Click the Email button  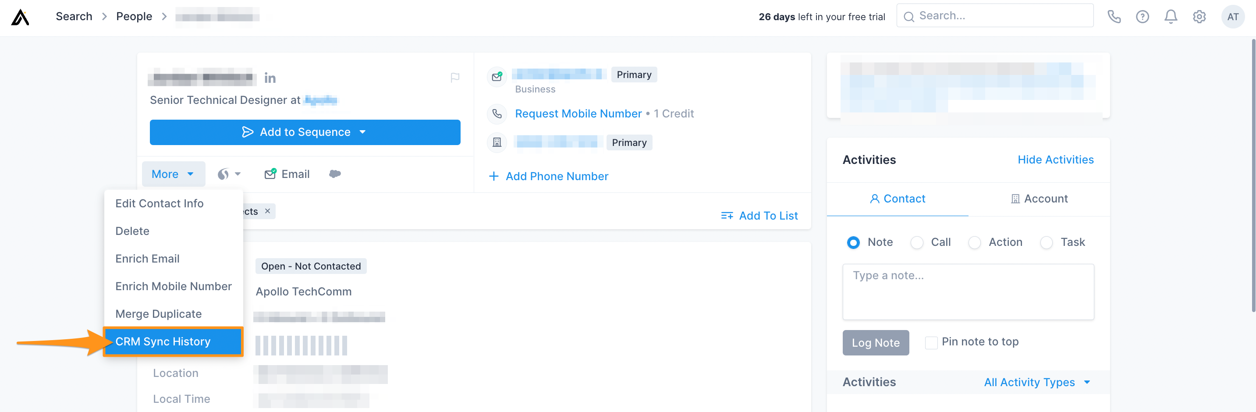pyautogui.click(x=287, y=174)
